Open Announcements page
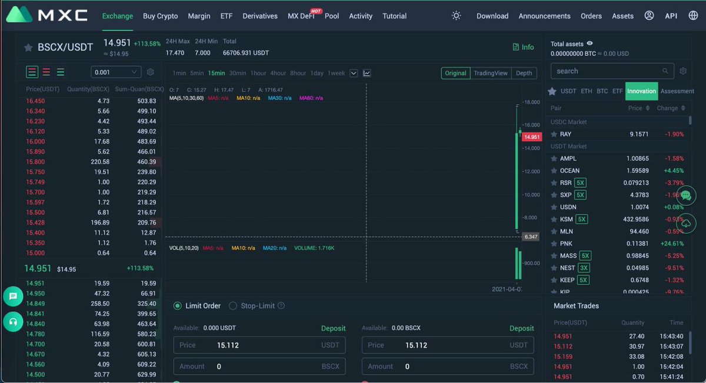 544,16
